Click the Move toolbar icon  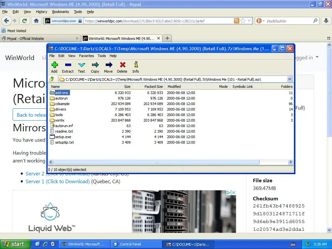tap(108, 67)
